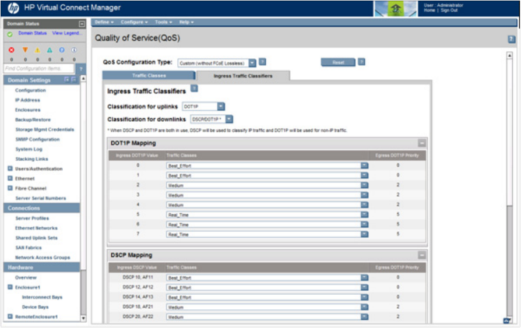Viewport: 521px width, 328px height.
Task: Click the Reset button
Action: pos(338,62)
